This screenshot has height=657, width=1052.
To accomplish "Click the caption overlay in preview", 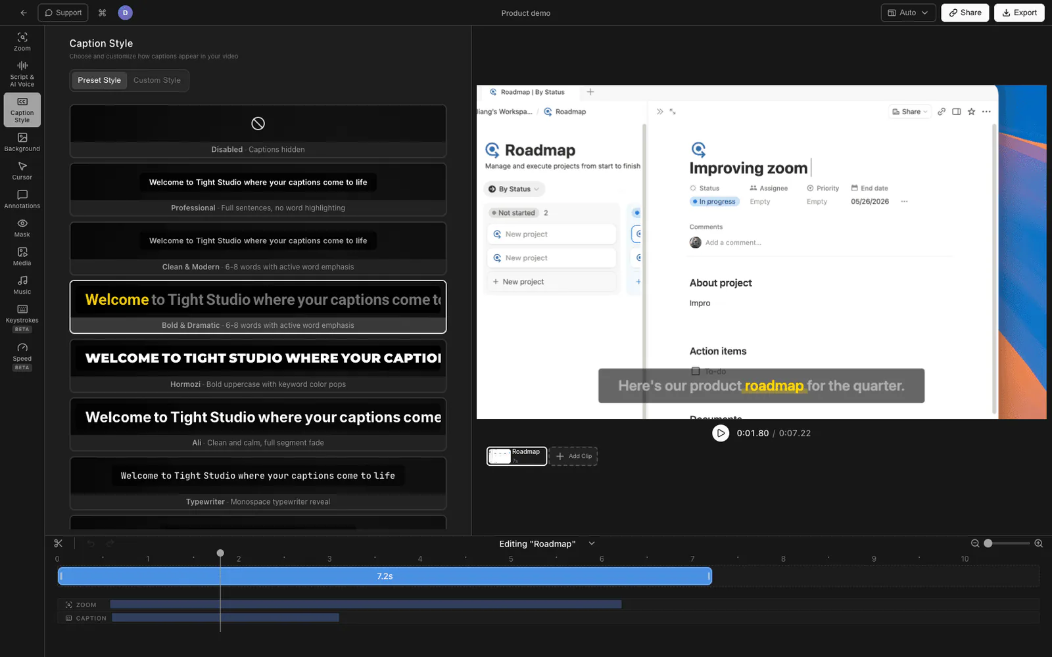I will [x=761, y=386].
